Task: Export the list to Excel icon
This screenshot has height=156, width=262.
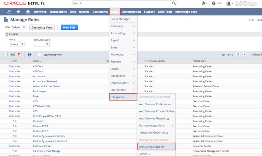Action: 13,55
